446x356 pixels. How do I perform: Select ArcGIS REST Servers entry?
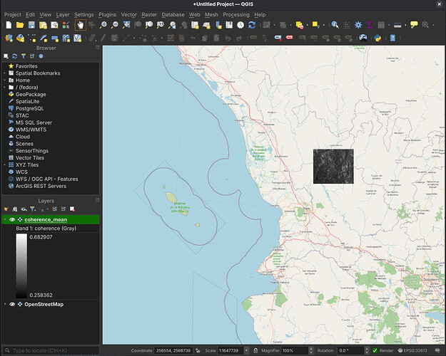[x=41, y=187]
